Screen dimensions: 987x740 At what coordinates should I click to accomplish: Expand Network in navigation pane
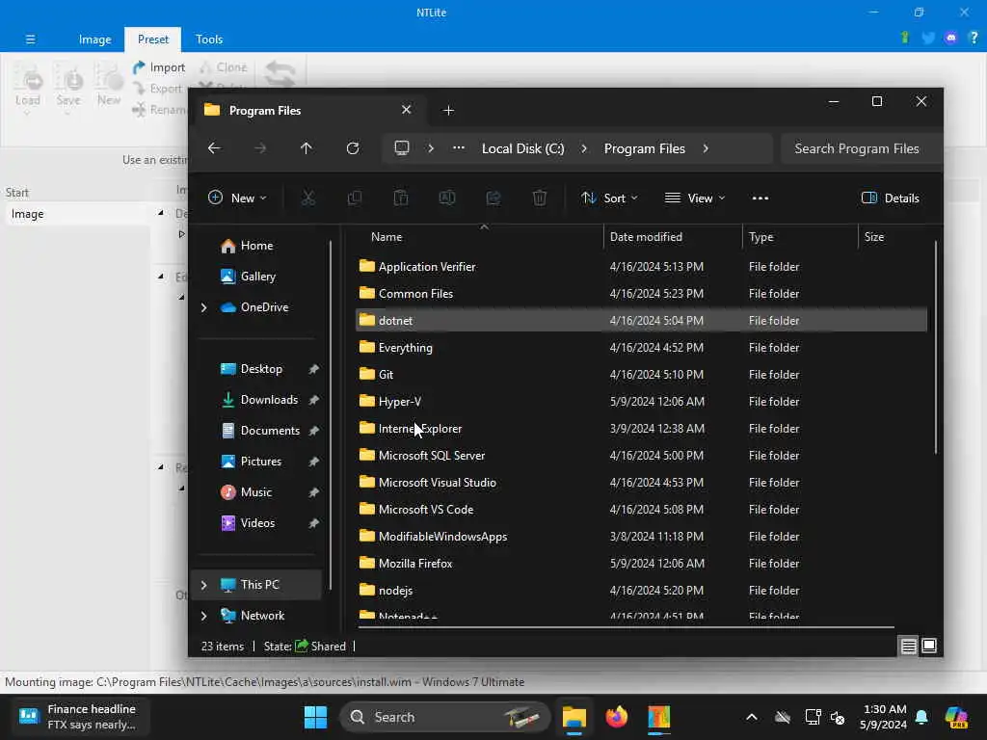[x=204, y=616]
